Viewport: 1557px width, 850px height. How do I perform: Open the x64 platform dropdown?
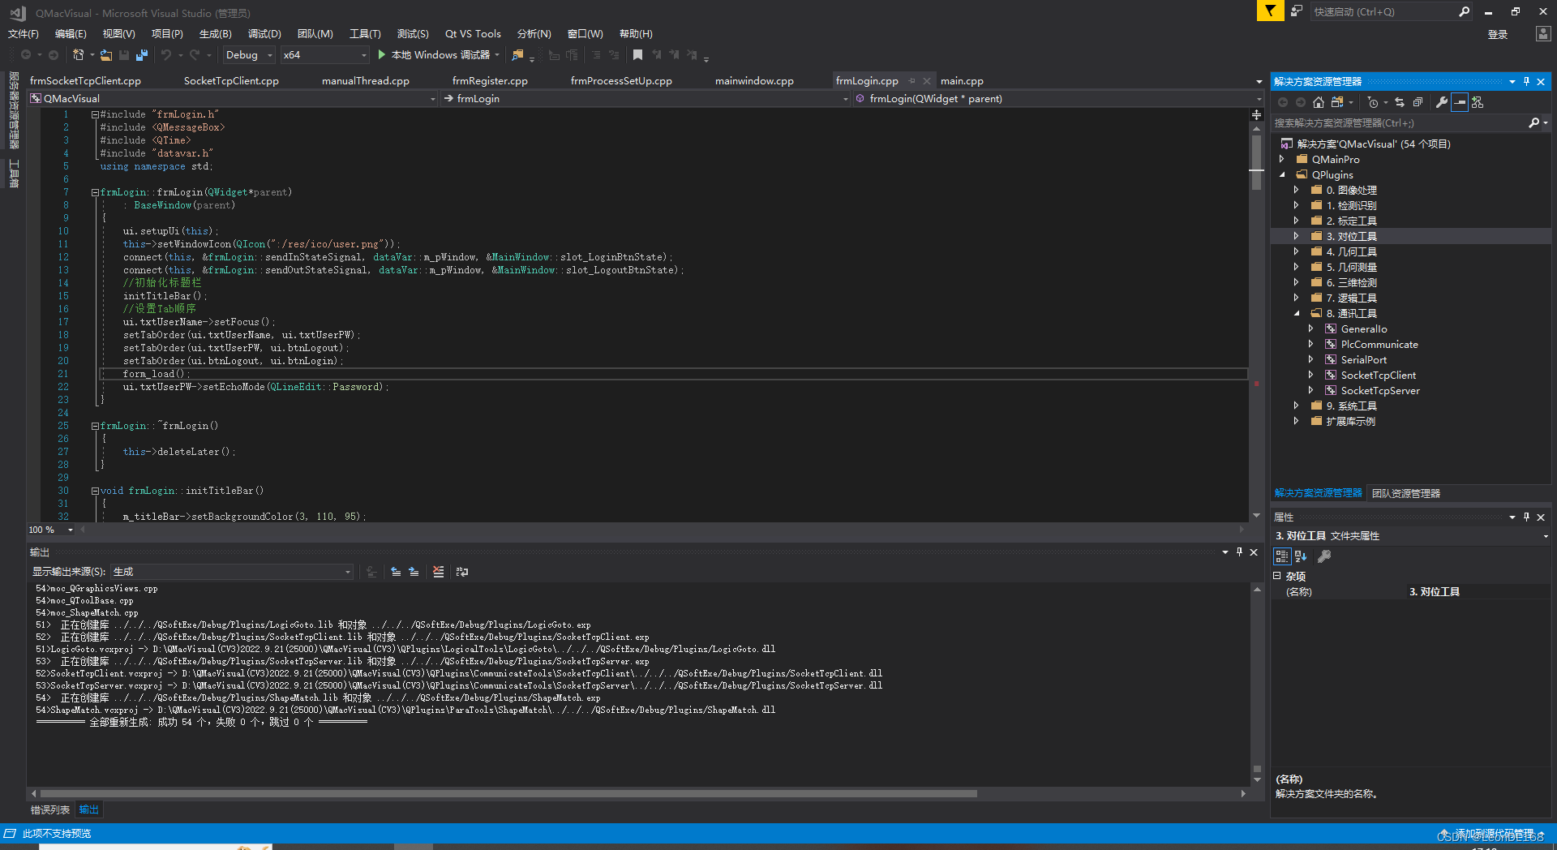(x=324, y=55)
